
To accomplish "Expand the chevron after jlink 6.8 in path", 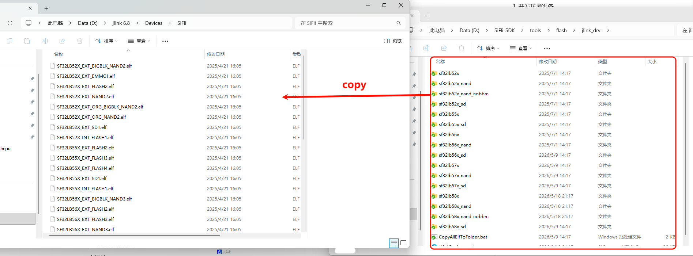I will pyautogui.click(x=138, y=23).
